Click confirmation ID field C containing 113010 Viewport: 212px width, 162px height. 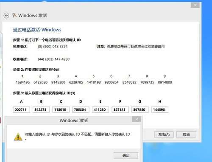pyautogui.click(x=61, y=109)
